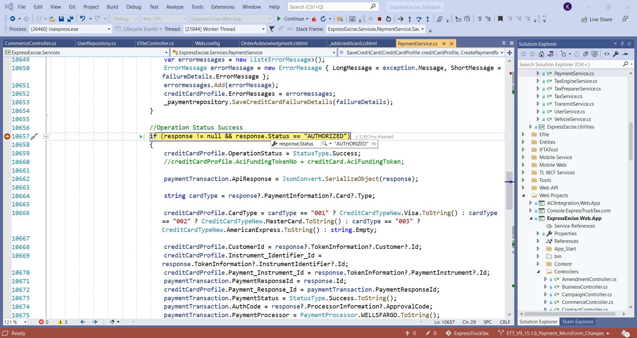Open Properties wrench icon in Solution Explorer
The height and width of the screenshot is (338, 637).
[616, 54]
